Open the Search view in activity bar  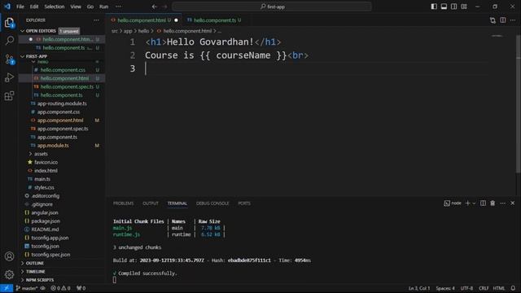click(9, 41)
